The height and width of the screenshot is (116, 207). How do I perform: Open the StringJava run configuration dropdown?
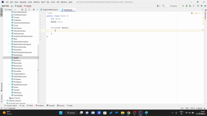(173, 6)
